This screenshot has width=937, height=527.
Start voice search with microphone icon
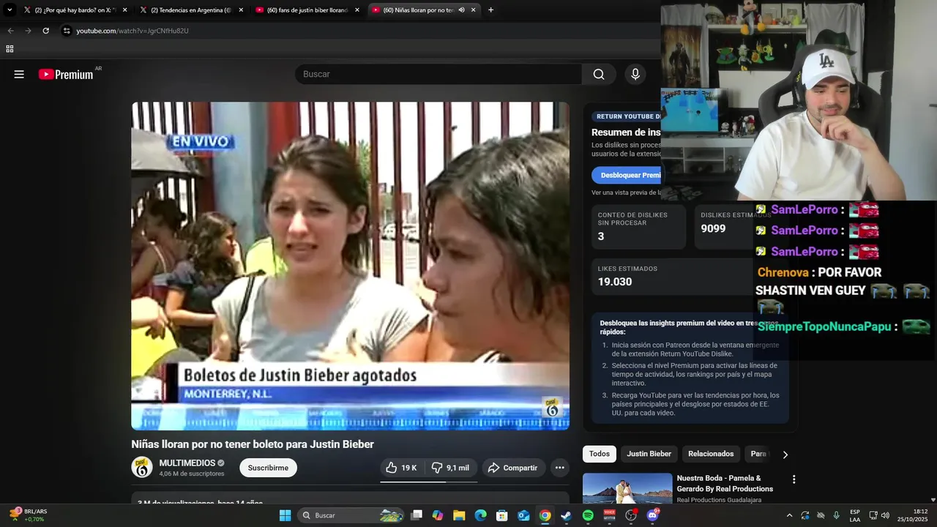635,74
